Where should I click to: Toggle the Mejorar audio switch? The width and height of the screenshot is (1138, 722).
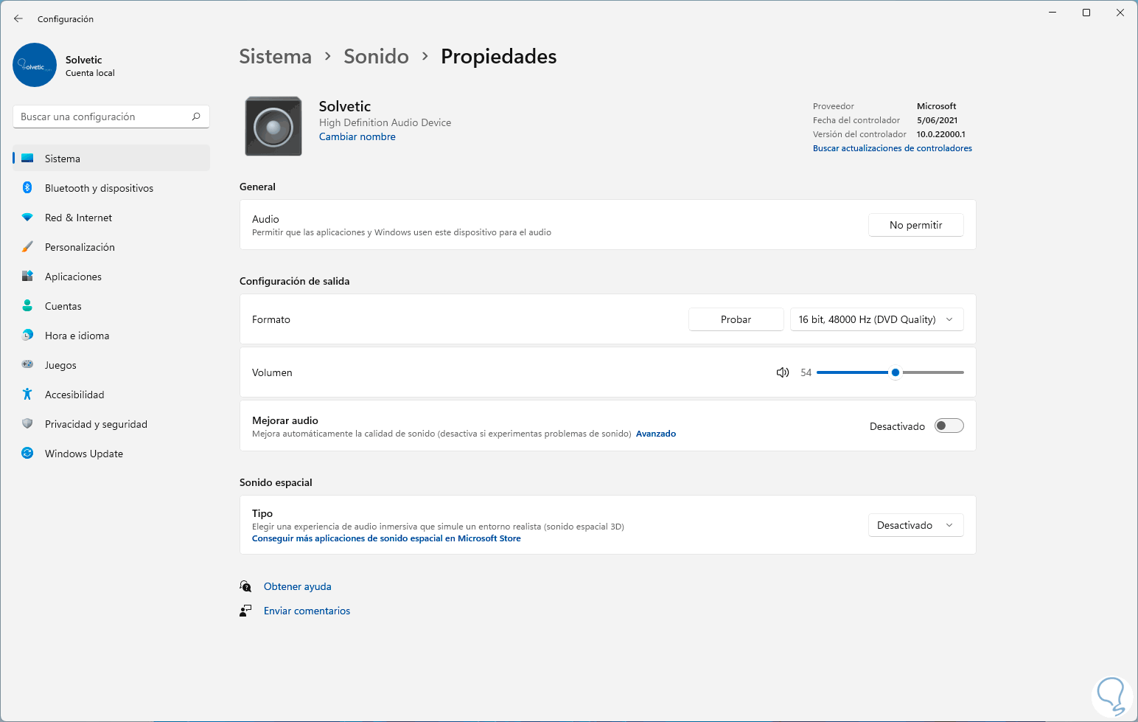(x=949, y=426)
